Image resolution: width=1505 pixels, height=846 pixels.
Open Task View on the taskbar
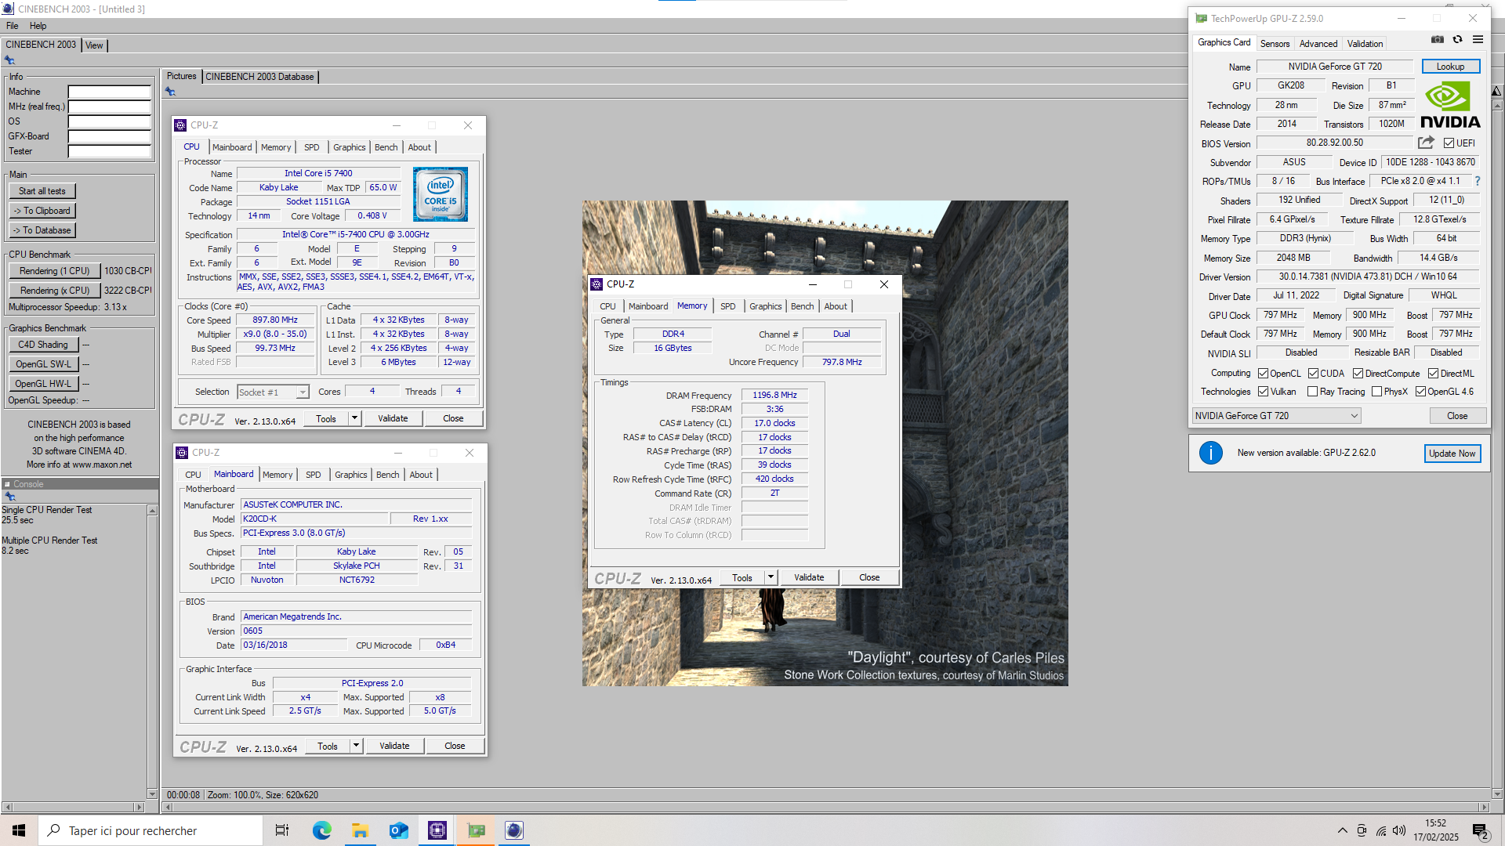pyautogui.click(x=282, y=830)
